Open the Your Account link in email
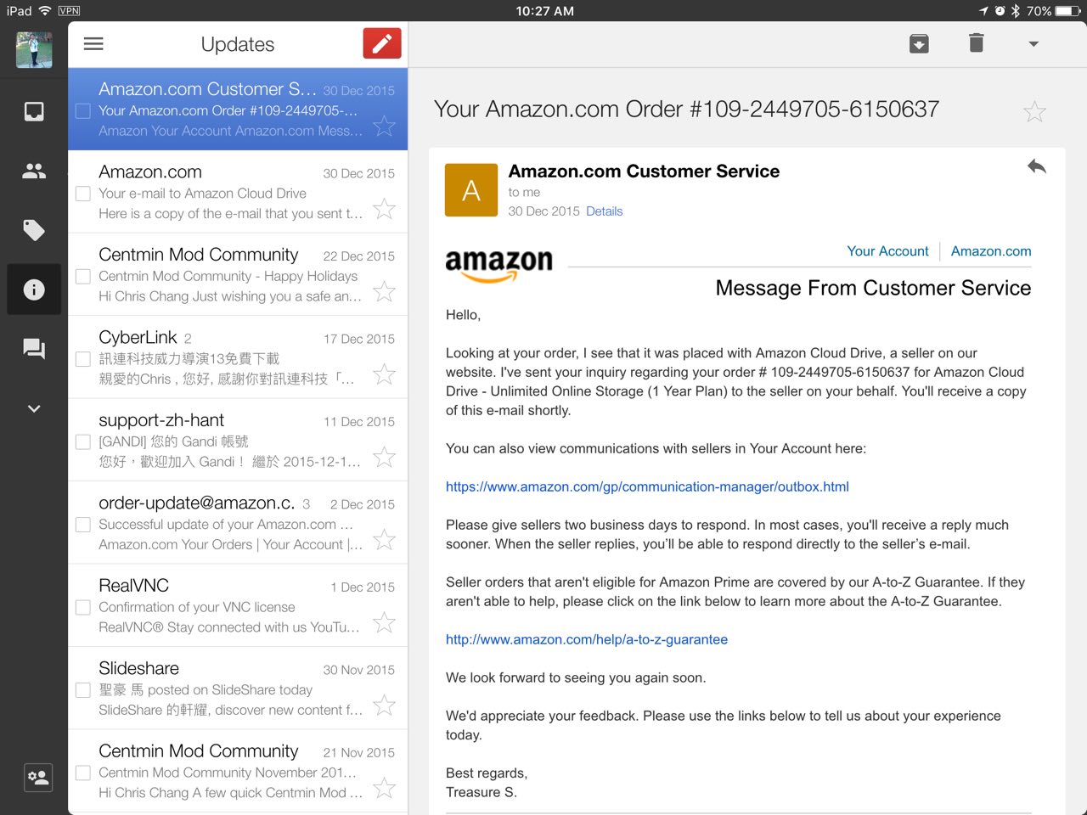This screenshot has height=815, width=1087. (887, 251)
